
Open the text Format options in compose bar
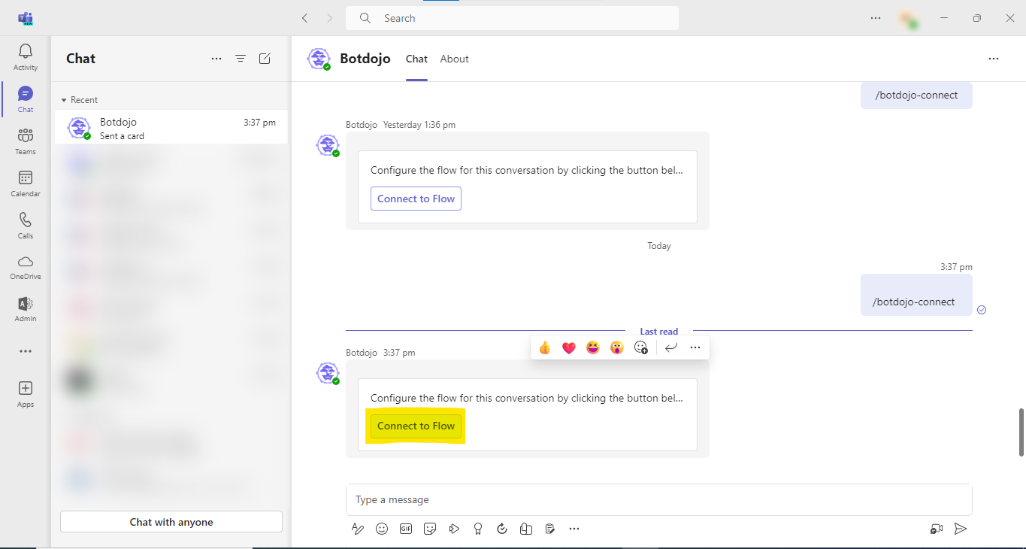(x=358, y=529)
